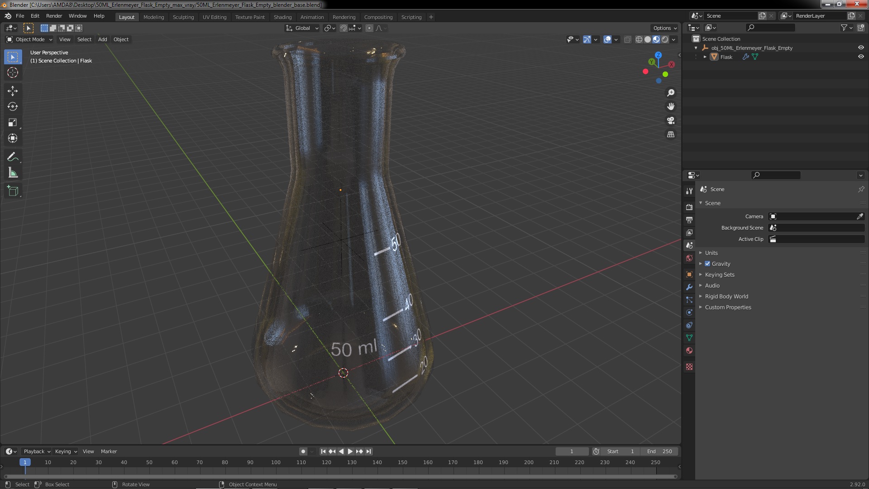
Task: Toggle the Gravity checkbox
Action: (x=707, y=264)
